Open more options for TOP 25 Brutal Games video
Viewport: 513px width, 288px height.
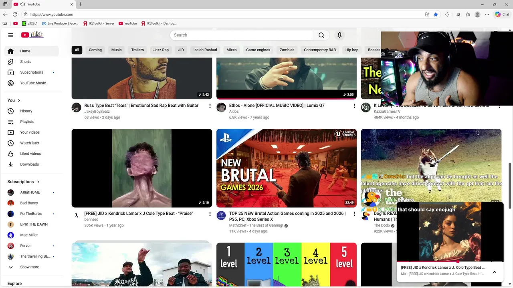click(354, 214)
